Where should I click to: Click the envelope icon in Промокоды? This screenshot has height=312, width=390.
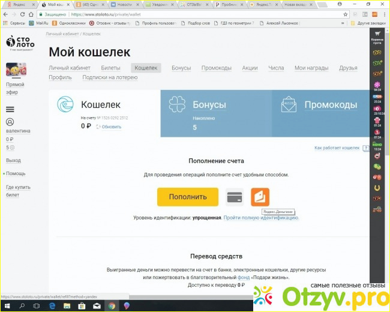290,104
